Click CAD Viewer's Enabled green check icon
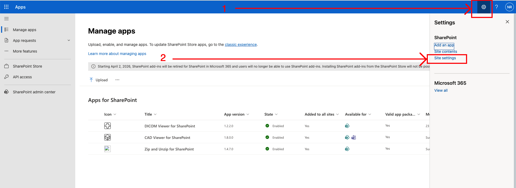516x188 pixels. 267,137
